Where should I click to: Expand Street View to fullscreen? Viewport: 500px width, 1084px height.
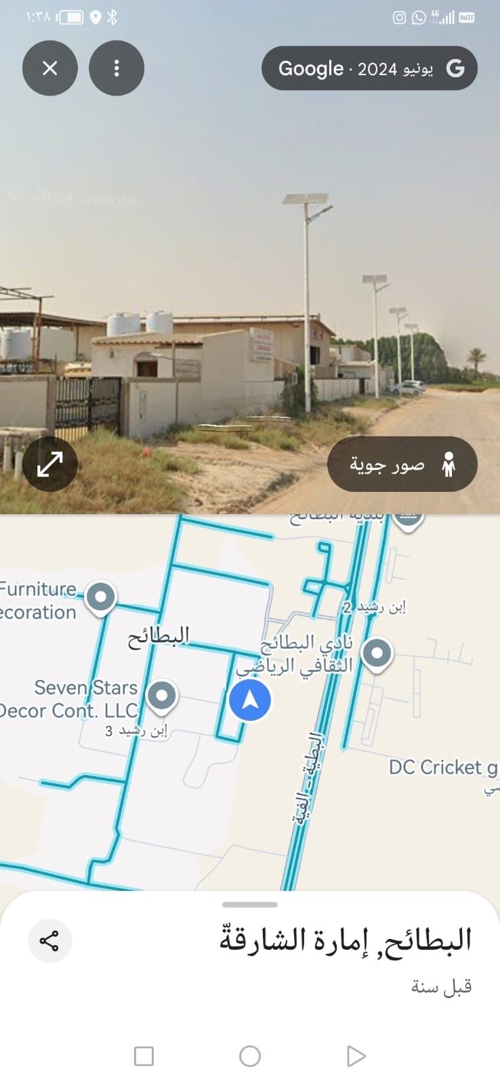click(x=49, y=464)
